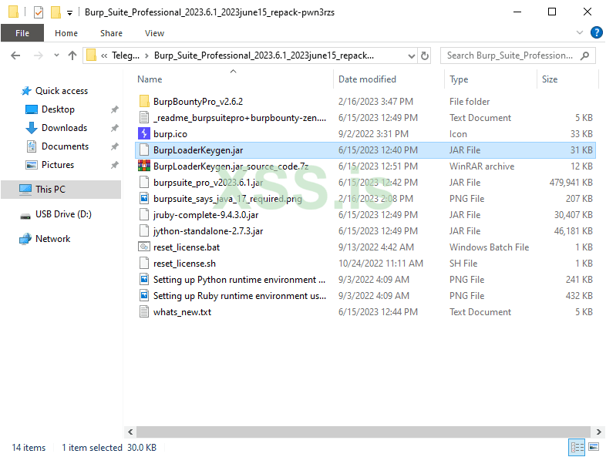This screenshot has height=457, width=606.
Task: Open the Share ribbon tab
Action: [x=111, y=33]
